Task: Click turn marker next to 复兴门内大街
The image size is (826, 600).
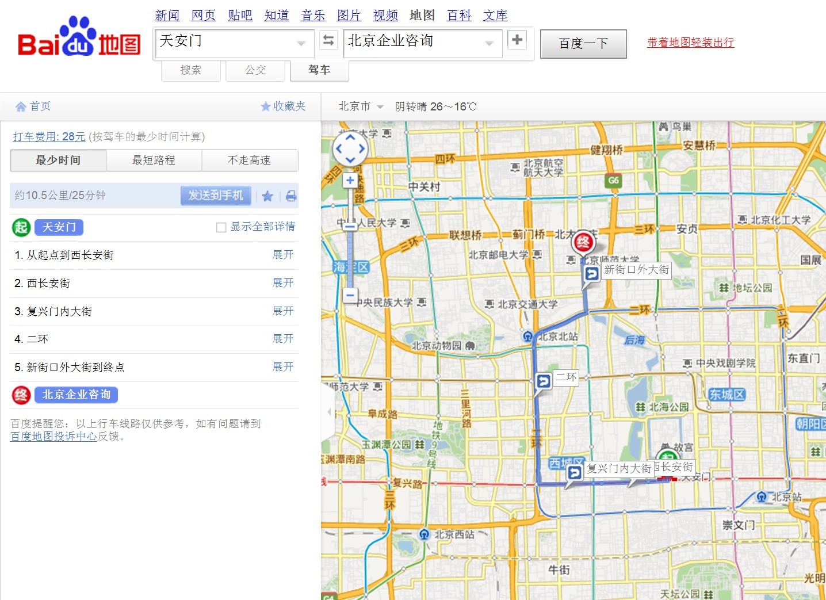Action: (x=574, y=473)
